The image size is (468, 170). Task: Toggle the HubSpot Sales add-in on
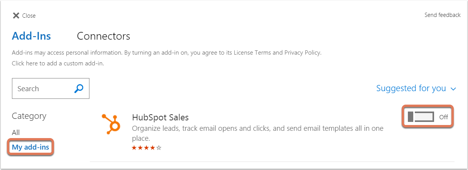(x=421, y=117)
